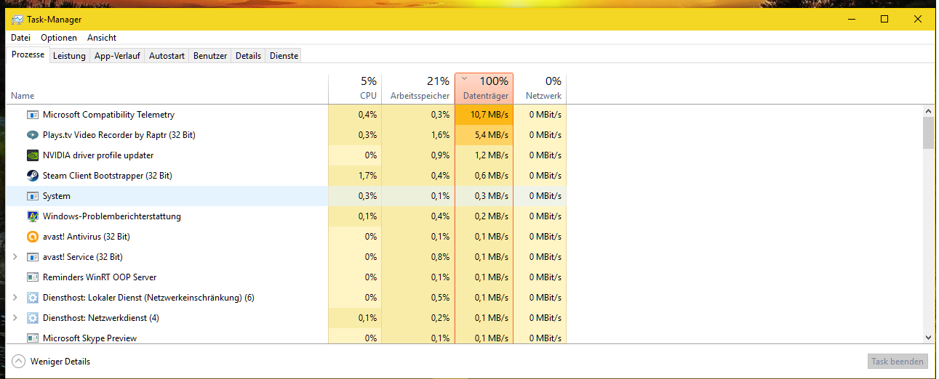Expand Diensthost: Lokaler Dienst (Netzwerkeinschränkung) group
The height and width of the screenshot is (379, 939).
point(15,298)
